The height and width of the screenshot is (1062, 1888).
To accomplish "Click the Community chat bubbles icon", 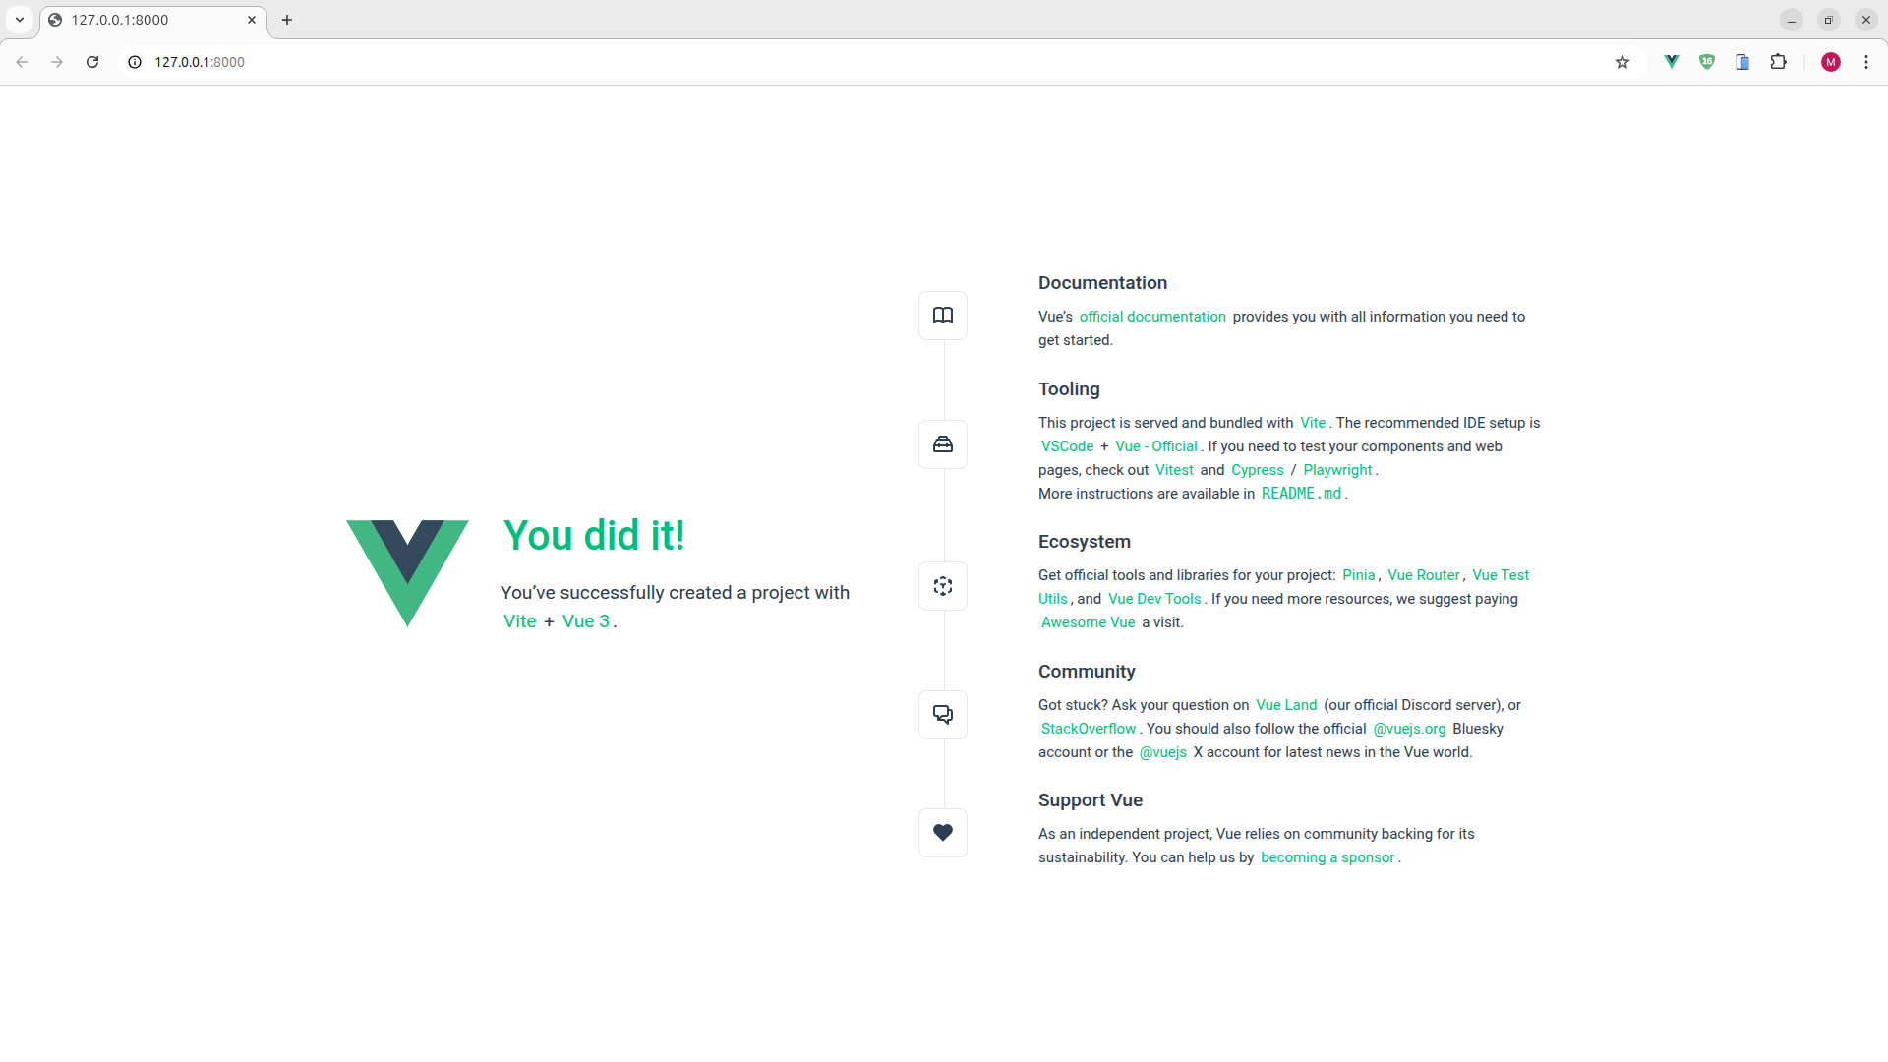I will 942,715.
